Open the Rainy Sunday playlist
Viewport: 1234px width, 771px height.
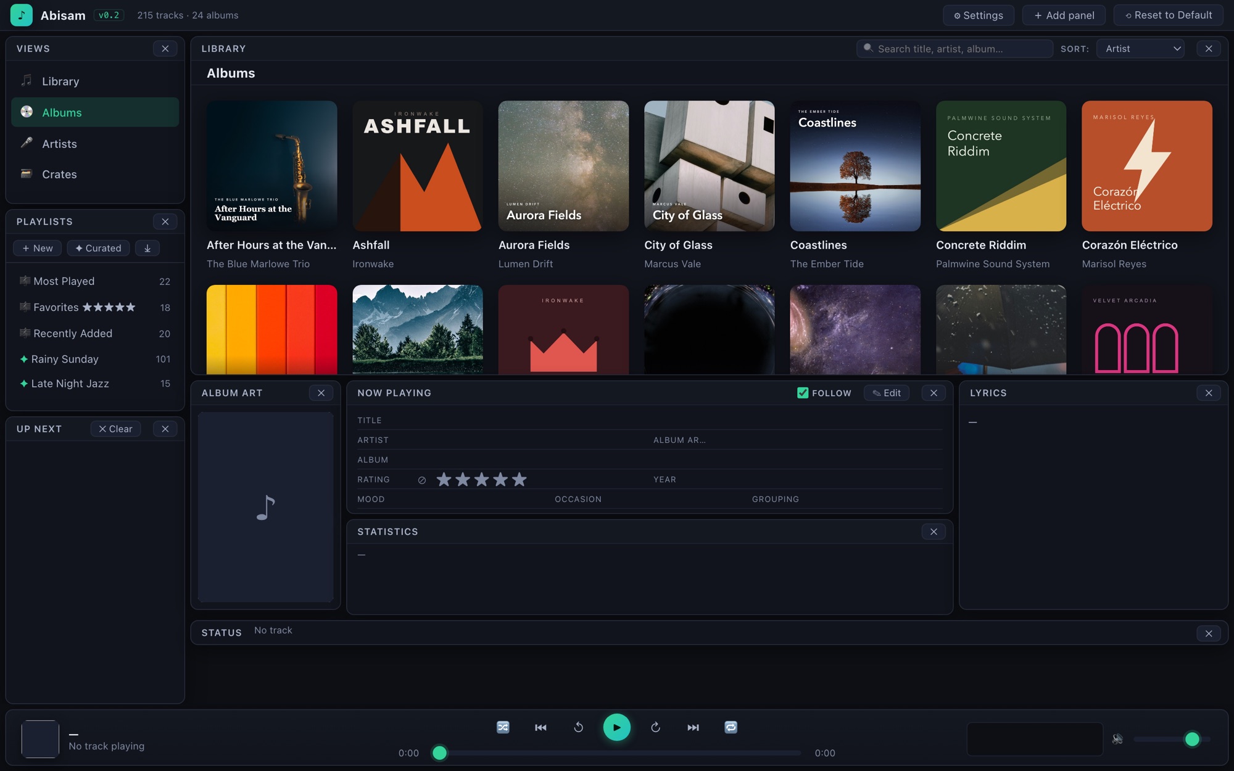click(95, 359)
